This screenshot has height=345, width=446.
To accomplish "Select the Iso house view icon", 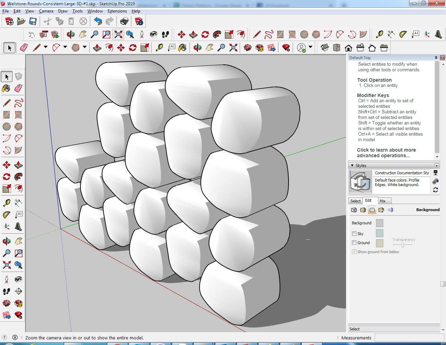I will click(x=325, y=48).
